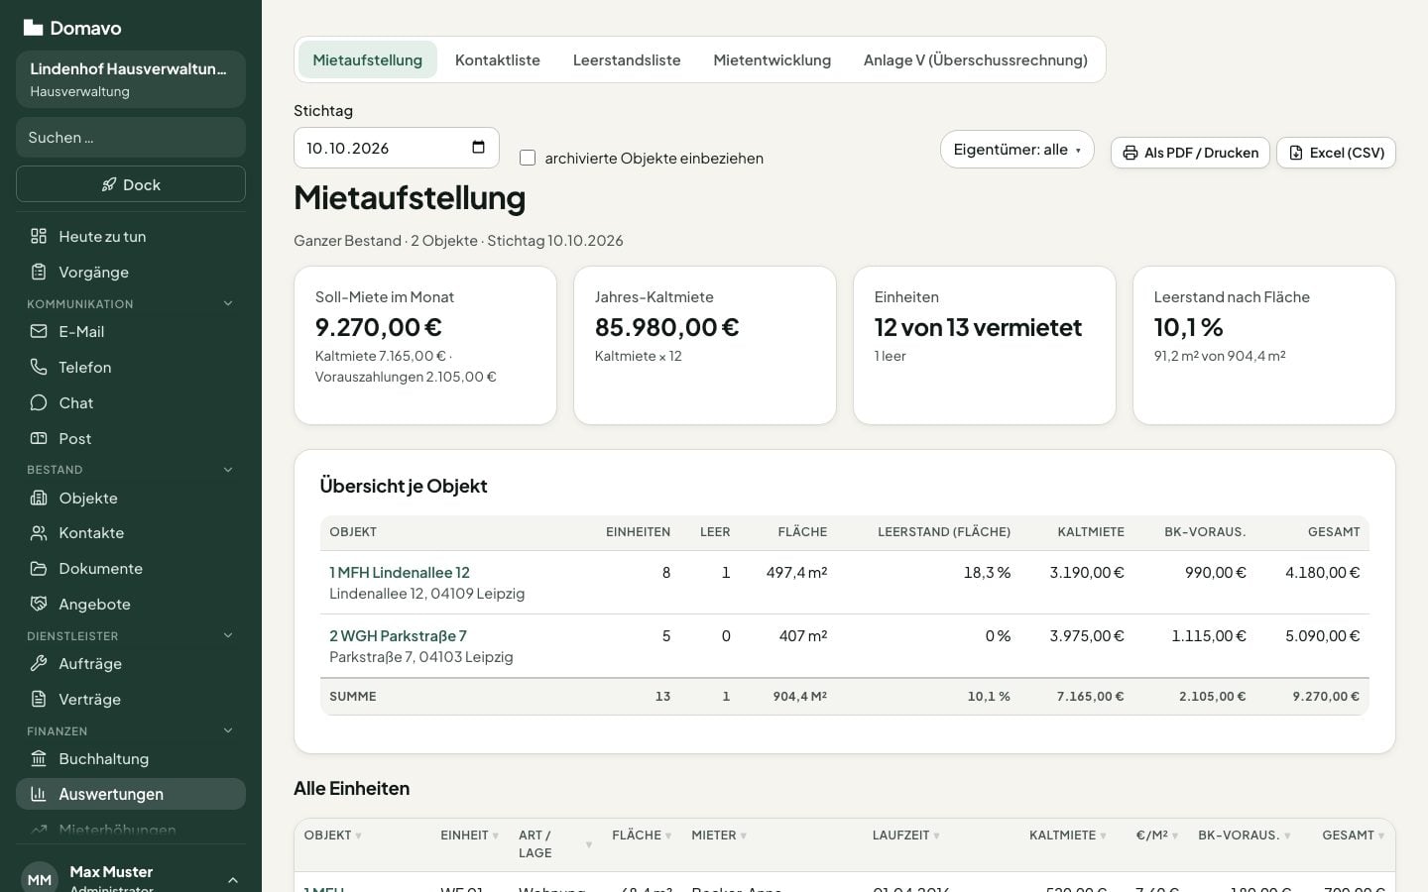The height and width of the screenshot is (892, 1428).
Task: Open the Anlage V (Überschussrechnung) tab
Action: [976, 60]
